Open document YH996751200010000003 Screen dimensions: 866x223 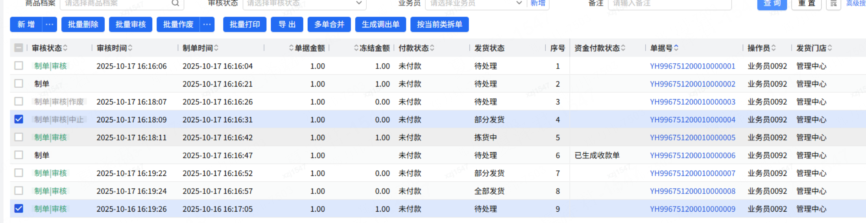coord(692,102)
